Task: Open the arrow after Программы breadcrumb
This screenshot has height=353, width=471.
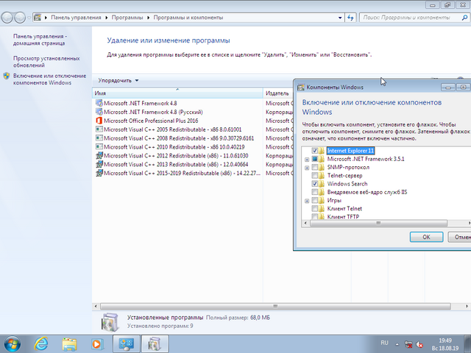Action: click(x=148, y=18)
